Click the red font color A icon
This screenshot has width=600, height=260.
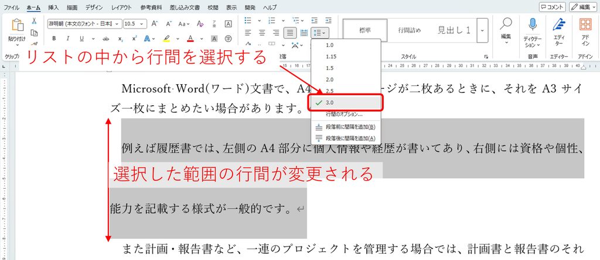(x=190, y=39)
